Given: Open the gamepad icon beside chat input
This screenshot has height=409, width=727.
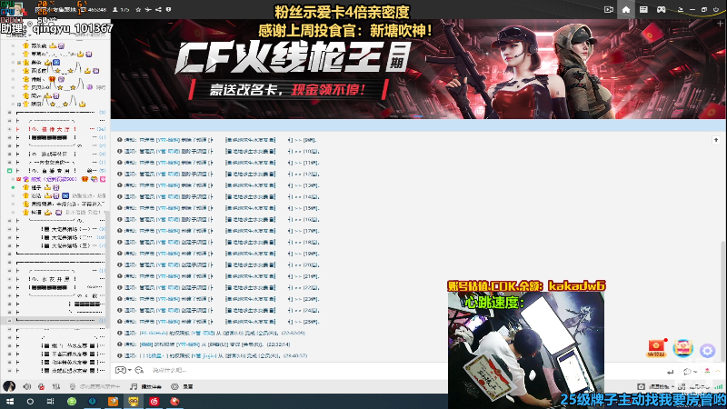Looking at the screenshot, I should pos(121,370).
